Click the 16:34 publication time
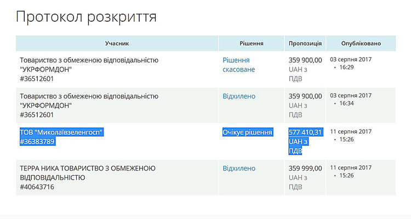Viewport: 411px width, 219px height. 346,103
